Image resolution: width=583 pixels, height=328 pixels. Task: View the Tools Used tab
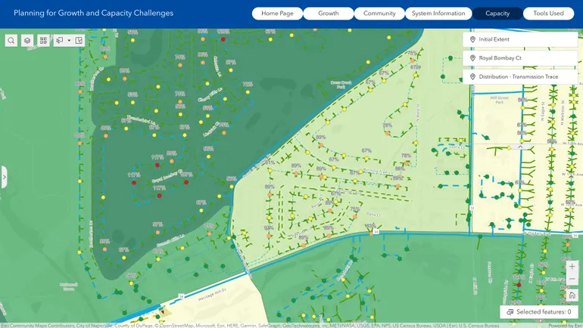pos(548,14)
